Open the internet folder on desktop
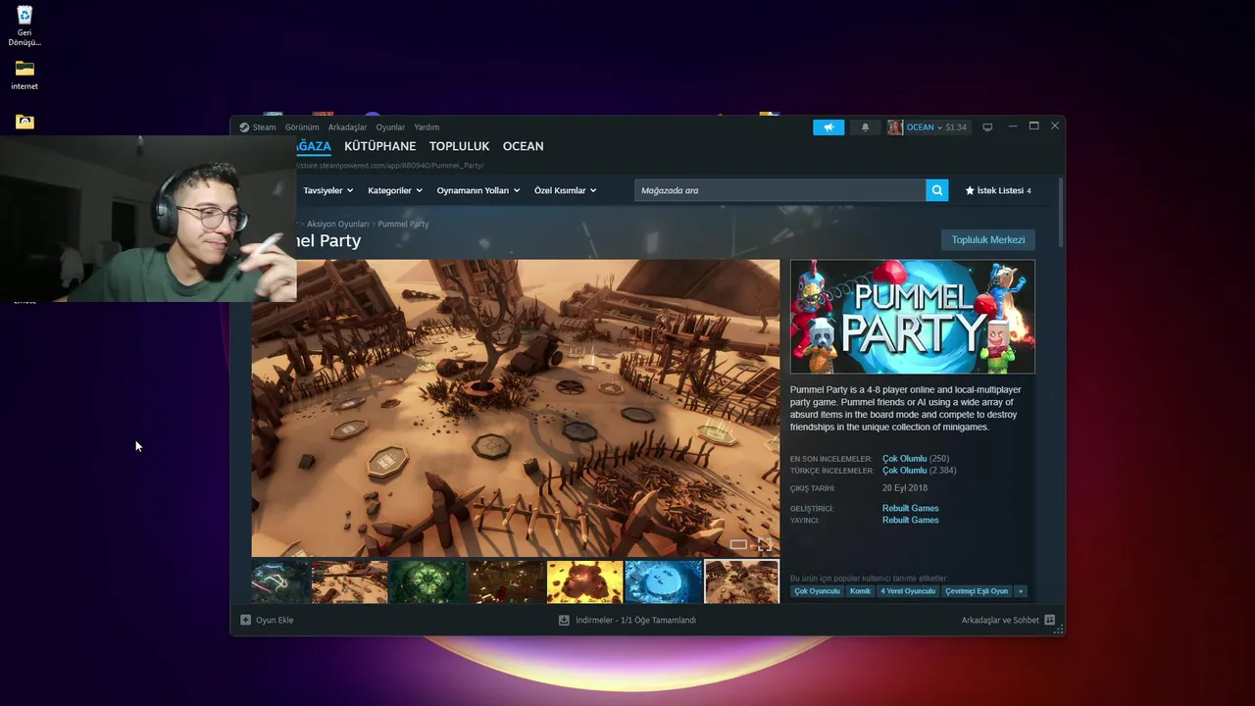Image resolution: width=1255 pixels, height=706 pixels. pos(25,75)
